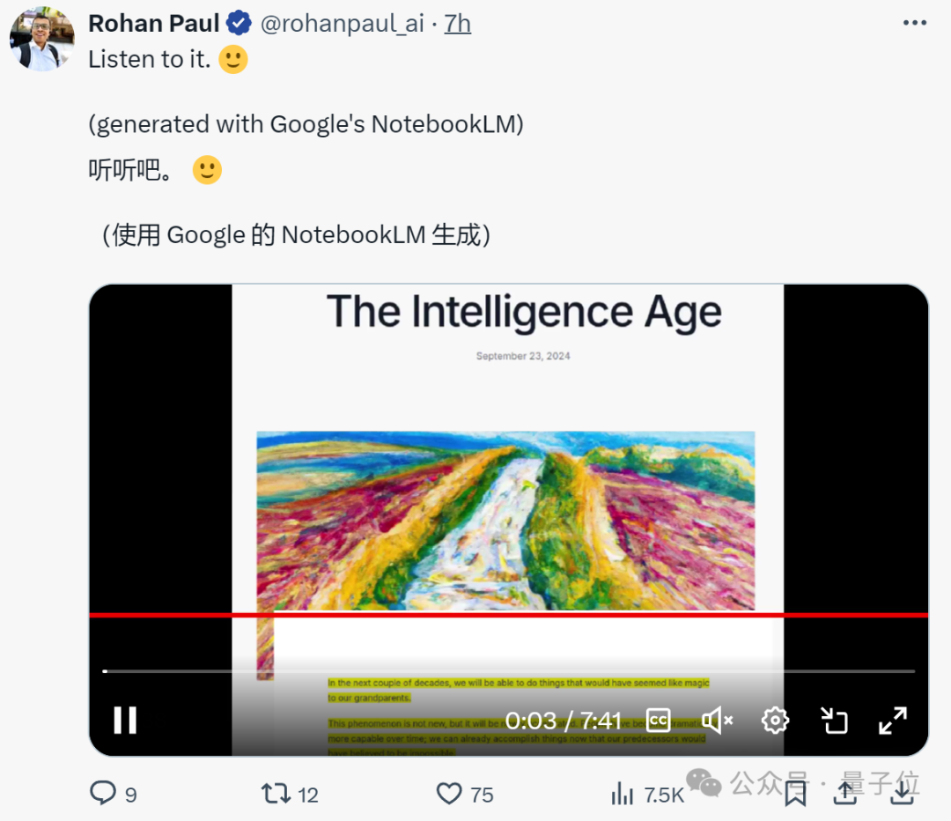
Task: Pause the playing video
Action: point(125,720)
